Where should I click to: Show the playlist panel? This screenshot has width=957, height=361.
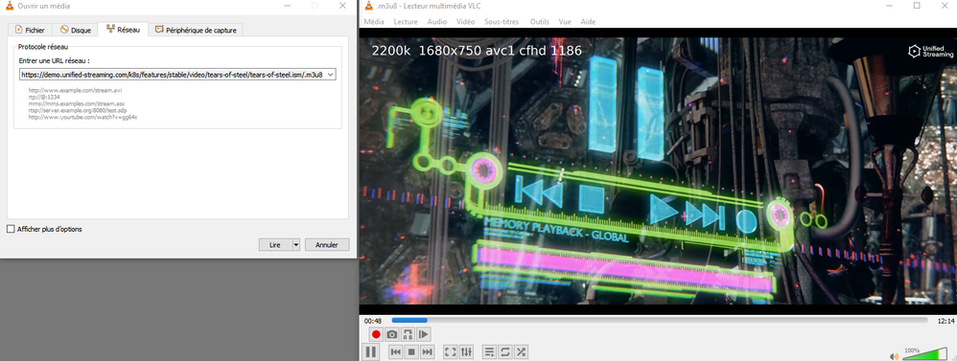489,351
